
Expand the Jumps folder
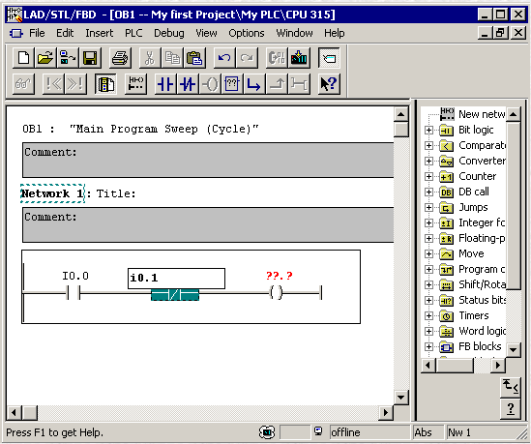coord(428,208)
